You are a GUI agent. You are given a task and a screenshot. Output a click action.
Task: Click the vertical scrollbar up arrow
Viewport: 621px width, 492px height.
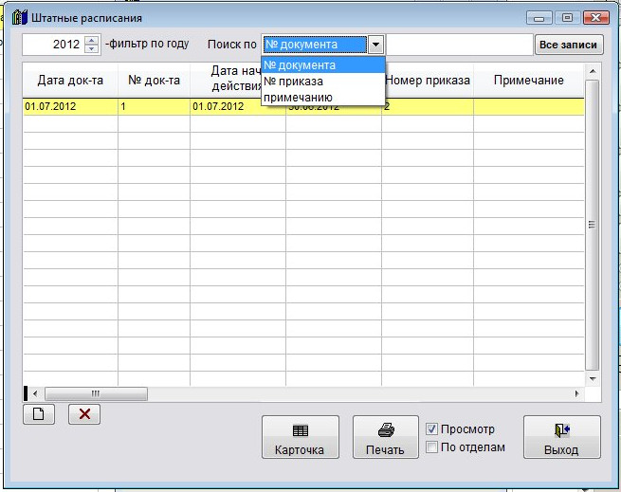click(593, 71)
